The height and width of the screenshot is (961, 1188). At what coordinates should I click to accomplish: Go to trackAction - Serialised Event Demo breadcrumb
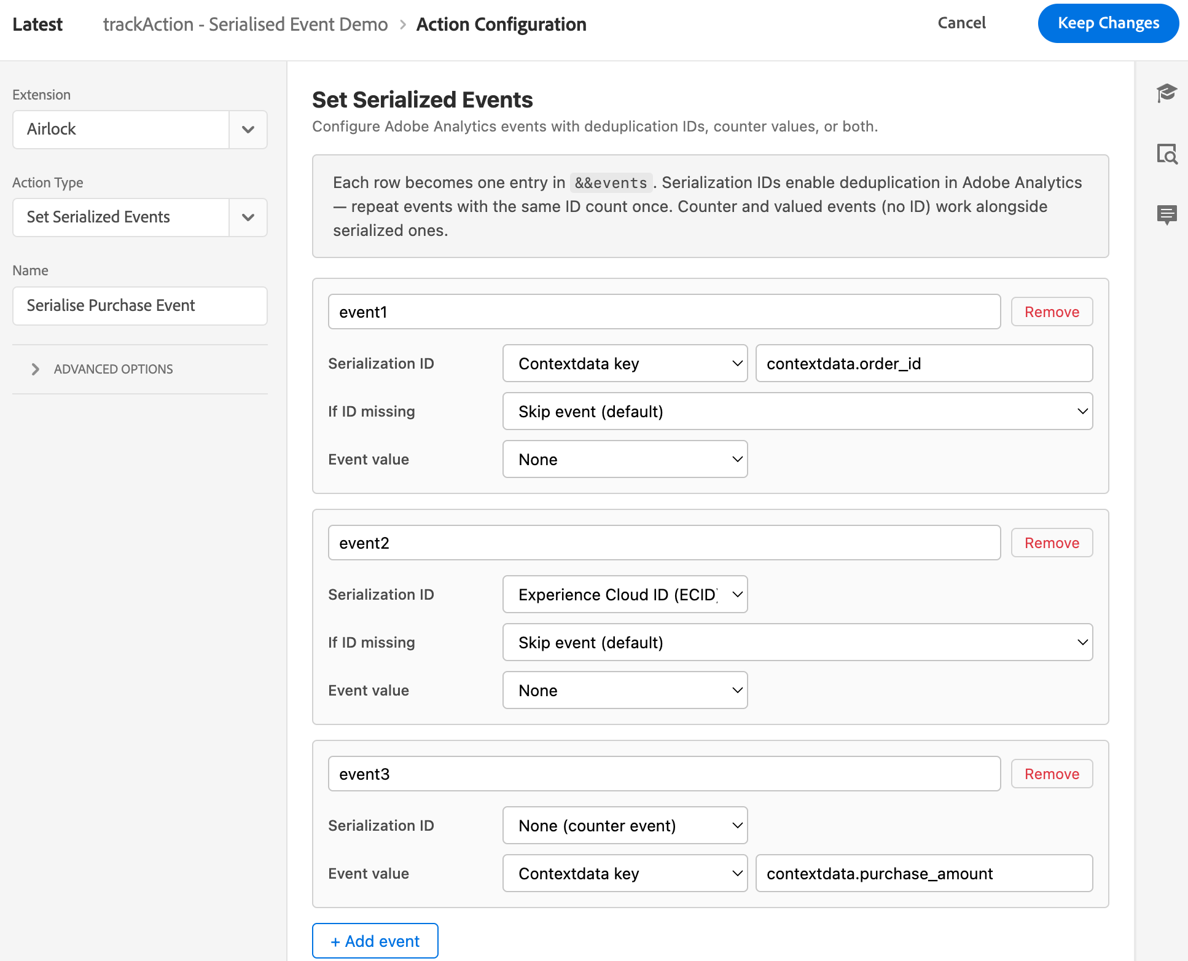point(245,25)
